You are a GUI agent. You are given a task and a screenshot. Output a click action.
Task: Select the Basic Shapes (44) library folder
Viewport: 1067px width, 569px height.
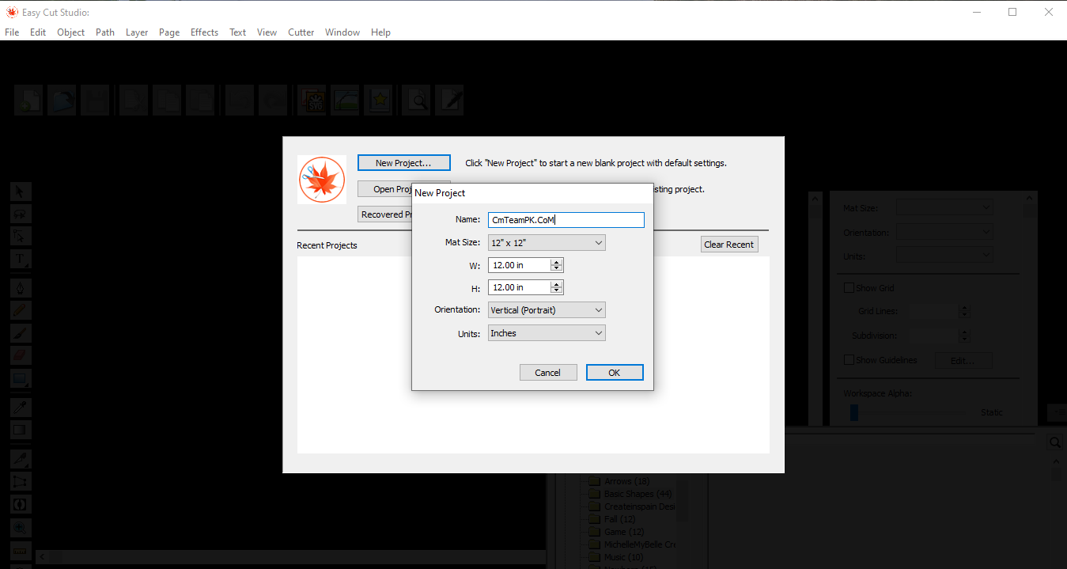[x=638, y=494]
